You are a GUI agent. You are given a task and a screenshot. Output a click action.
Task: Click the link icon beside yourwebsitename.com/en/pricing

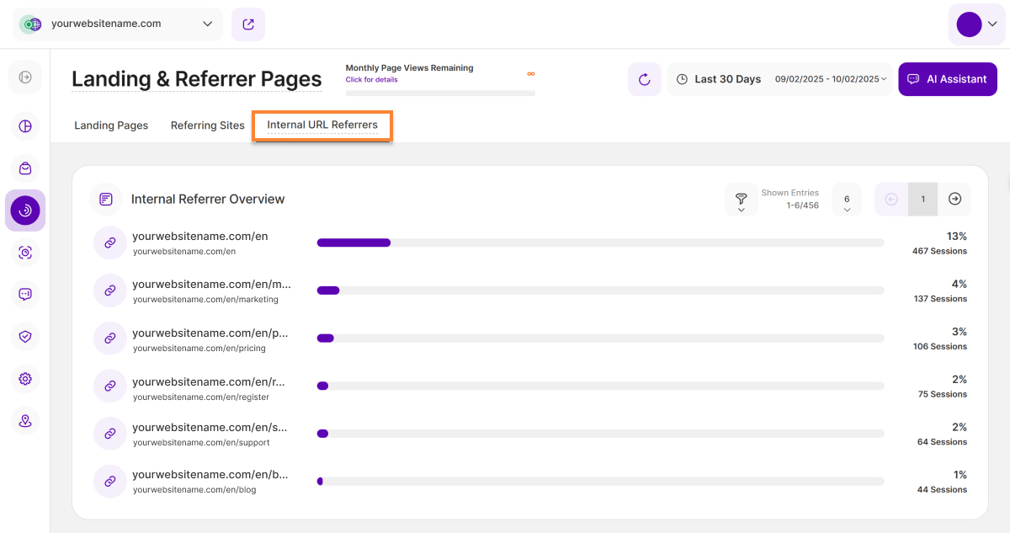coord(109,338)
